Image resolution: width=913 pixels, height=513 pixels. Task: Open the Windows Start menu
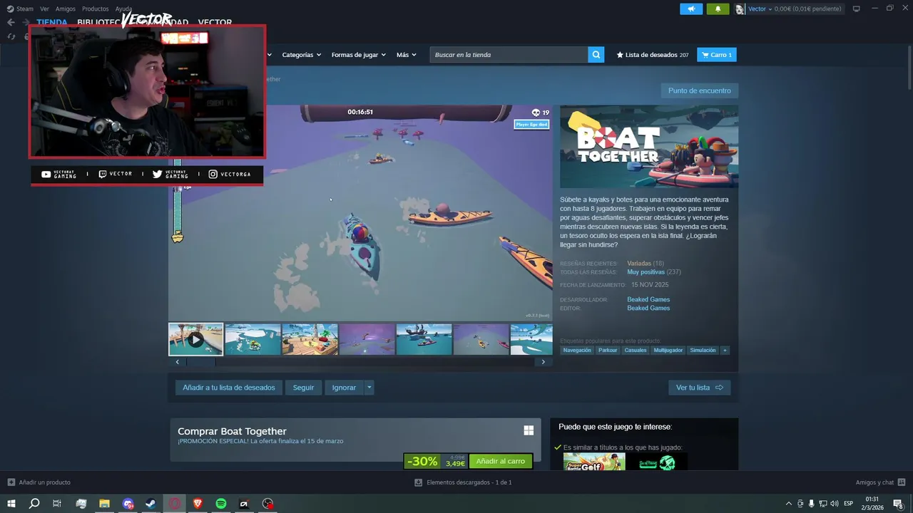point(11,503)
